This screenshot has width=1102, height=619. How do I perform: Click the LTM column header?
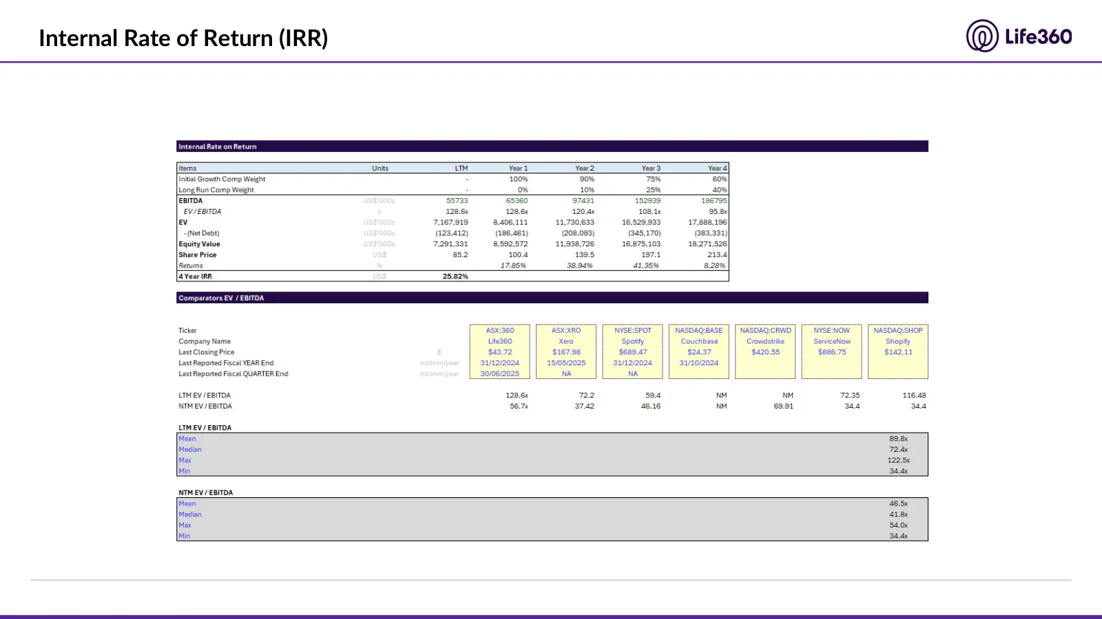(461, 169)
